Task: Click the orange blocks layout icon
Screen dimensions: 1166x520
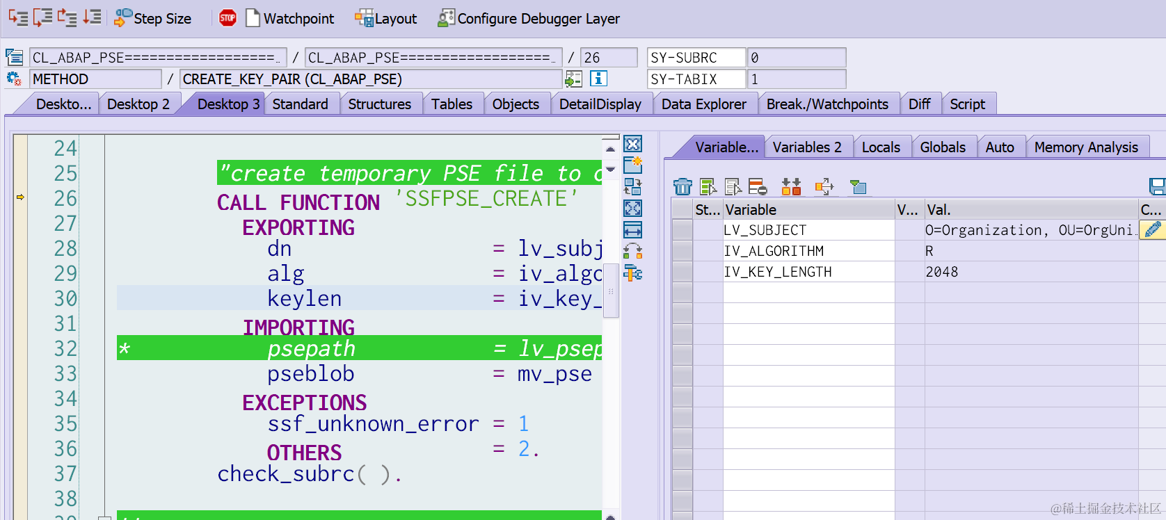Action: pos(791,186)
